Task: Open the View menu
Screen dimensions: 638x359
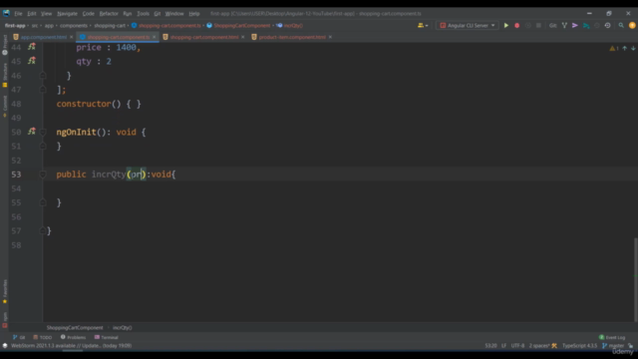Action: pyautogui.click(x=46, y=13)
